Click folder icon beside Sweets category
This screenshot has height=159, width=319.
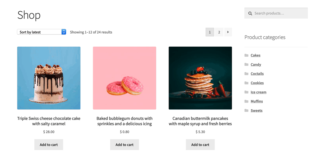click(246, 111)
